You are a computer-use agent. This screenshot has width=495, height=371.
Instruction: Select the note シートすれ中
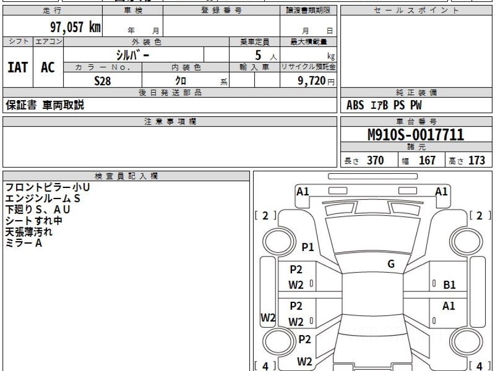pos(33,221)
